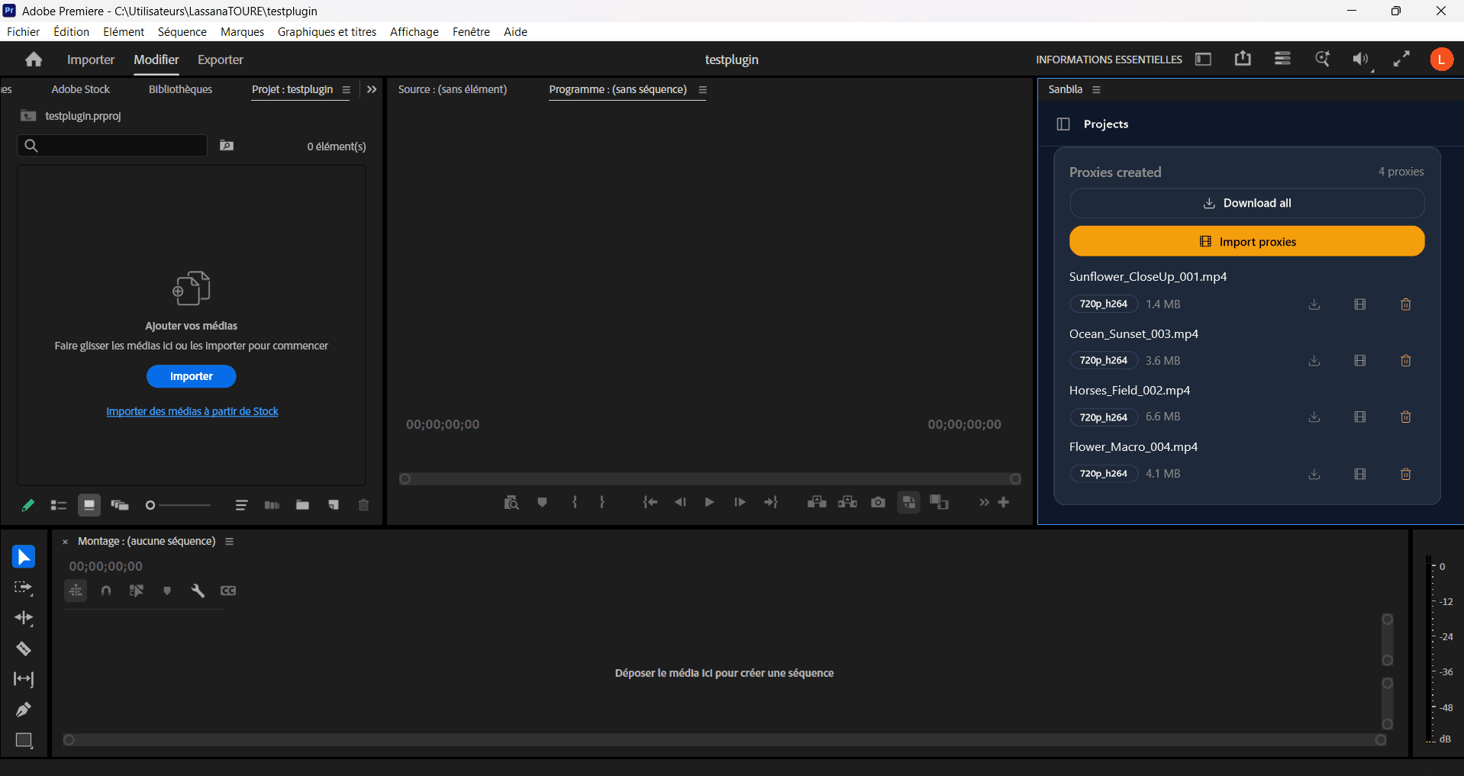Click the audio volume speaker icon
Screen dimensions: 1464x776
coord(1361,60)
